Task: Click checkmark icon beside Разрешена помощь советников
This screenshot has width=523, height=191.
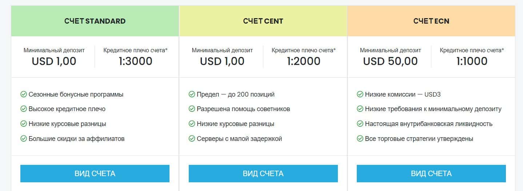Action: tap(192, 109)
